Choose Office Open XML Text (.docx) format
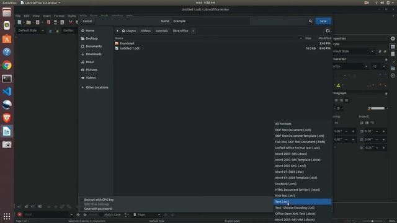 [x=302, y=214]
